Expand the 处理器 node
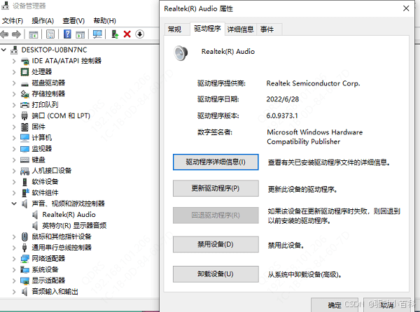The image size is (420, 312). 14,72
